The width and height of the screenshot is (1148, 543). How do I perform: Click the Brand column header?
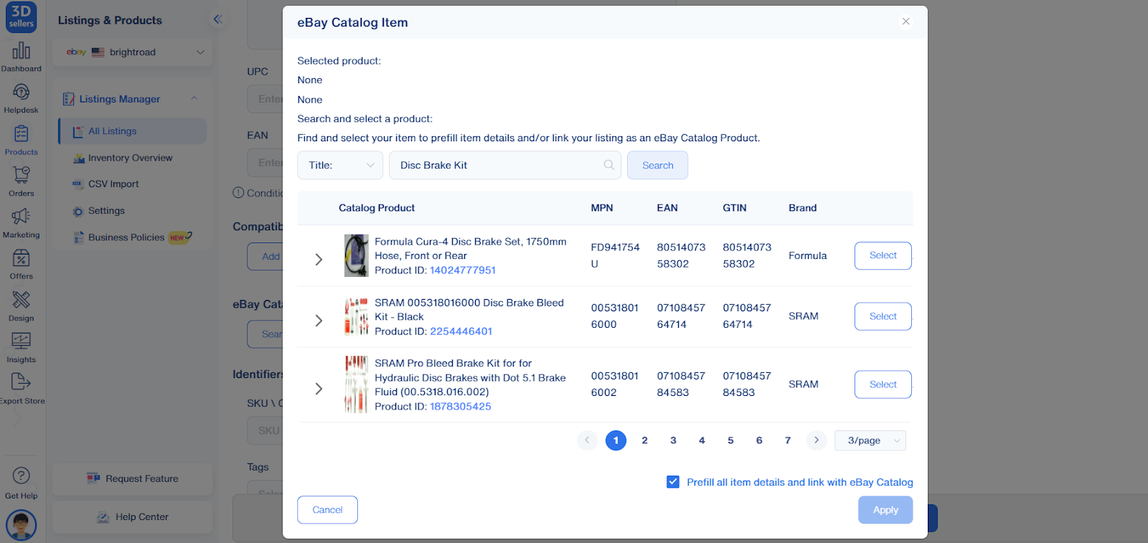tap(803, 208)
